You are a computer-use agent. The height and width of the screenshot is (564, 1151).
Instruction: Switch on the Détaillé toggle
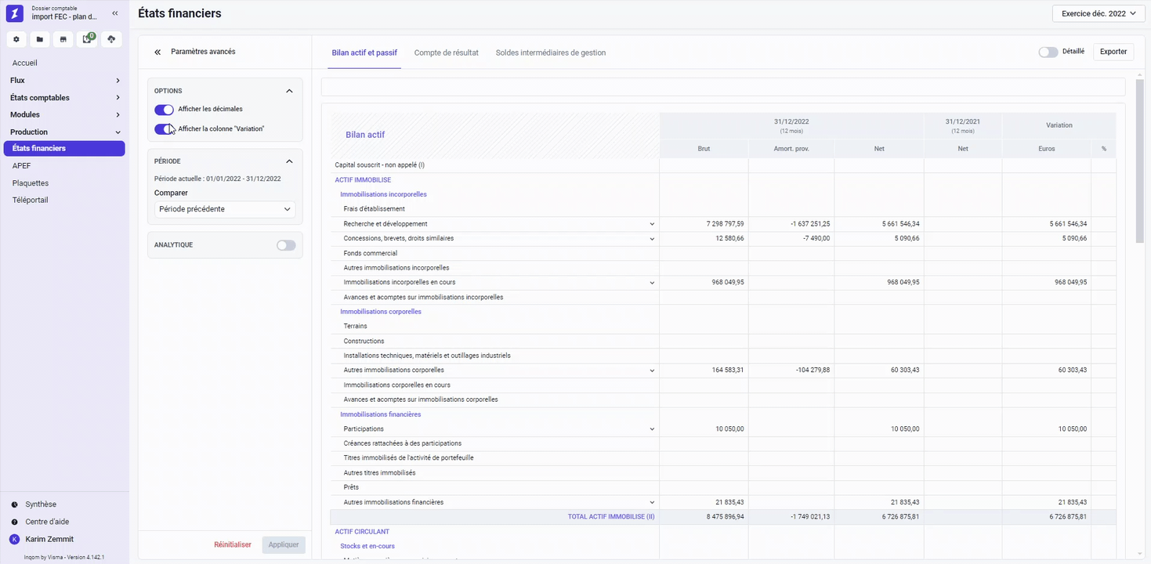click(1048, 52)
